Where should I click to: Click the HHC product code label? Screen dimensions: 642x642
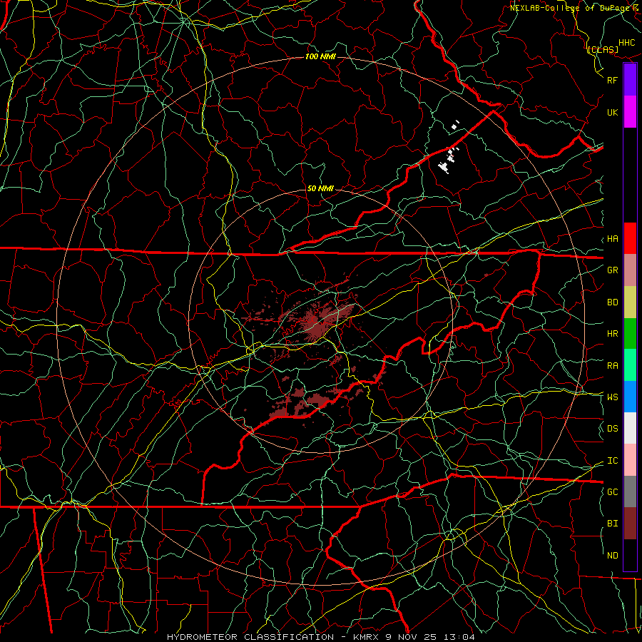tap(626, 43)
